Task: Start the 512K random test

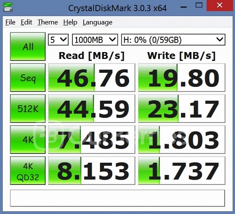Action: tap(28, 108)
